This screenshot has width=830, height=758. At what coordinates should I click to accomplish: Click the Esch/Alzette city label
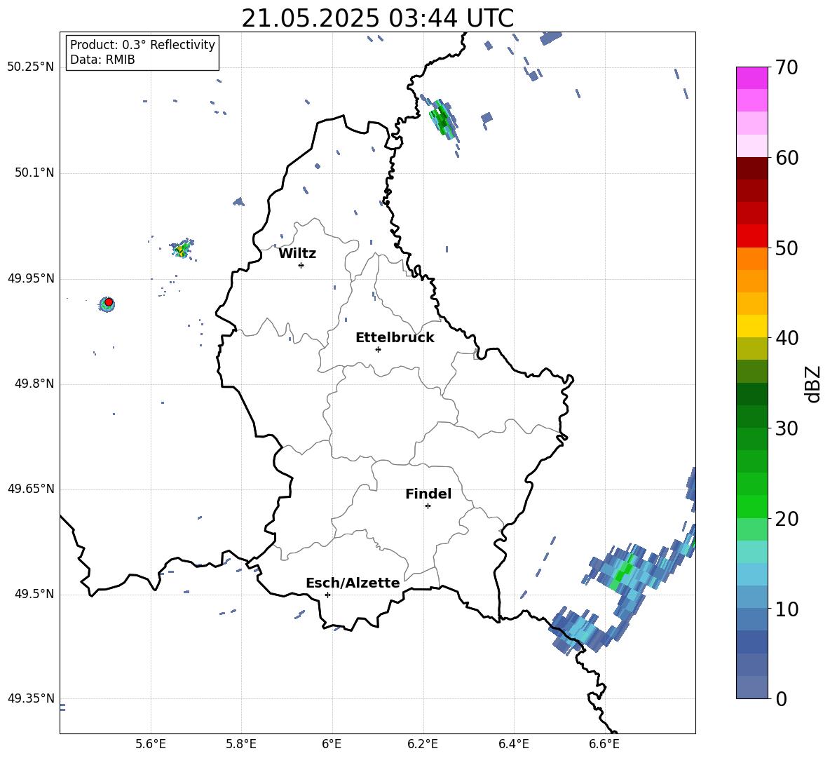(353, 583)
